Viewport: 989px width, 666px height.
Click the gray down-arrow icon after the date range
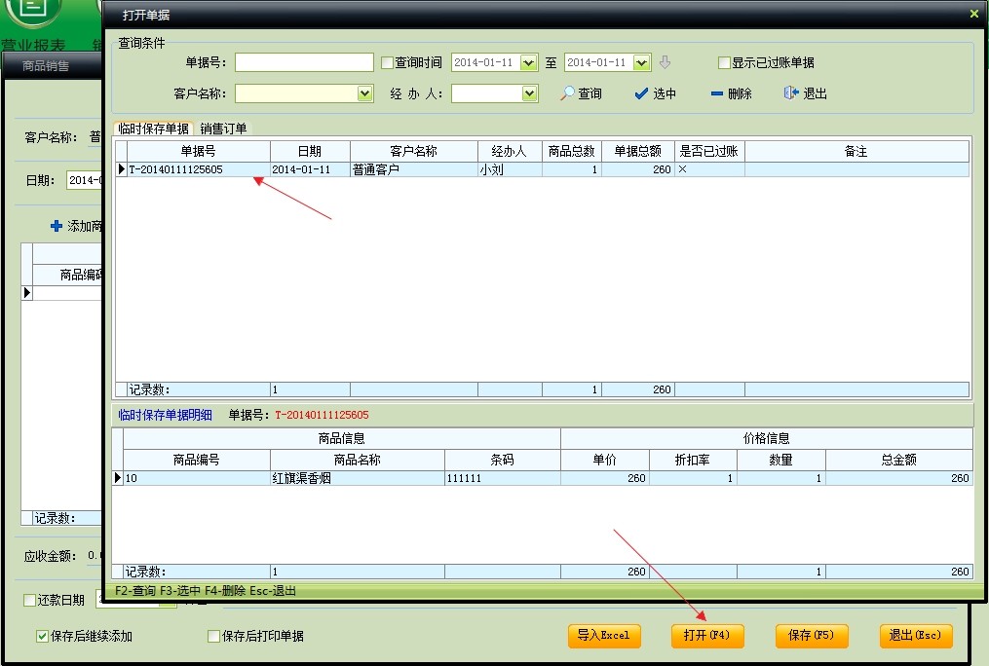(x=665, y=62)
